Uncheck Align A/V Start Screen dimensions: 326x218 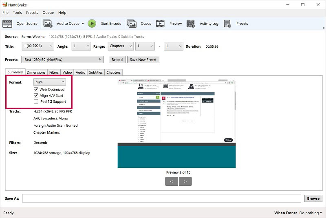point(36,96)
